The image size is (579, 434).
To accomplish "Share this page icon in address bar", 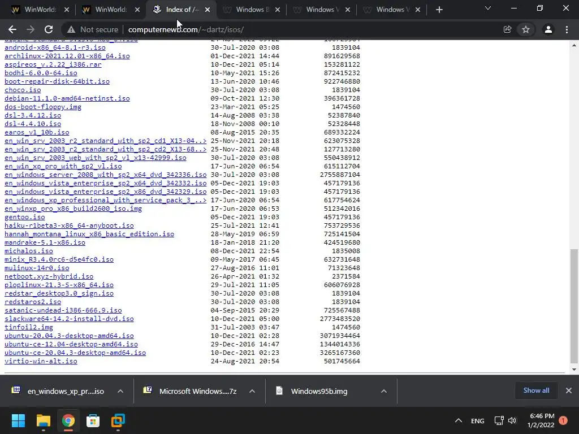I will pyautogui.click(x=507, y=29).
